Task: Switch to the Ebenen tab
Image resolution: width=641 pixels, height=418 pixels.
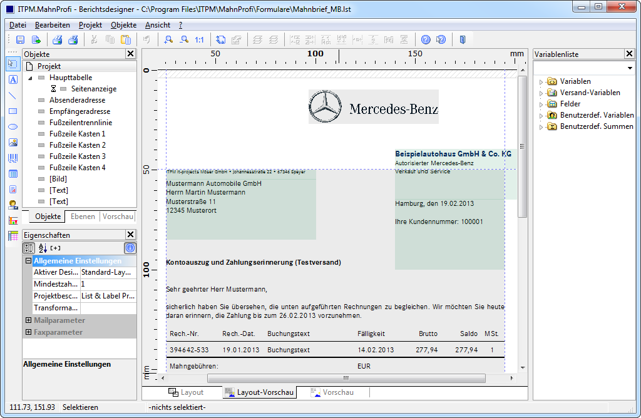Action: tap(83, 217)
